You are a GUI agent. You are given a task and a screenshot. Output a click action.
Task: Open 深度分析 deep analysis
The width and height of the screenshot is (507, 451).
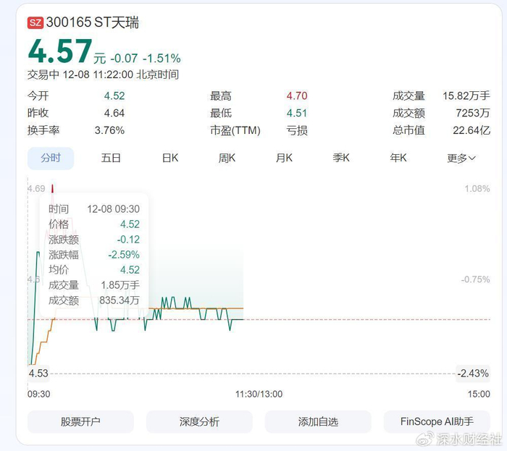199,421
